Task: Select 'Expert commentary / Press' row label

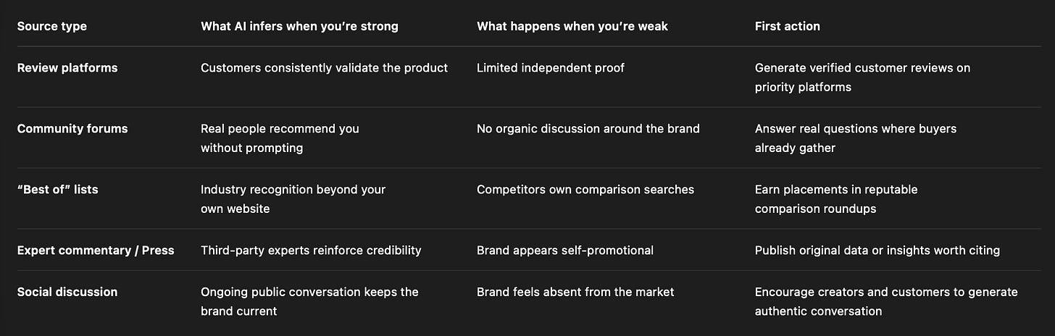Action: point(96,251)
